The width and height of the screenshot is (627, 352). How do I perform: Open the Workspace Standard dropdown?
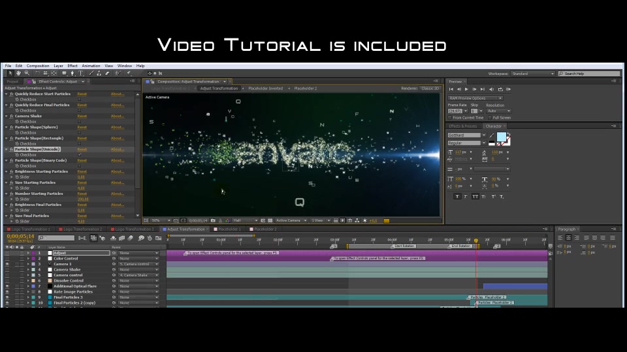point(533,74)
